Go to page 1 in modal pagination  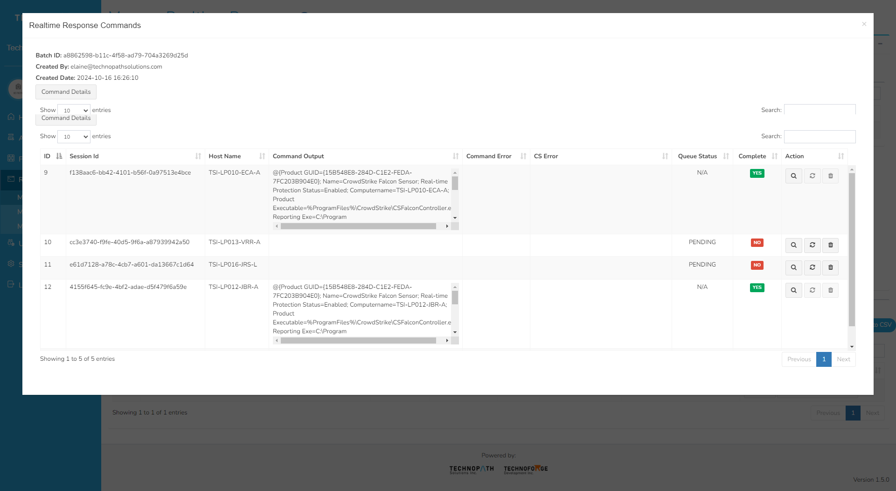824,359
